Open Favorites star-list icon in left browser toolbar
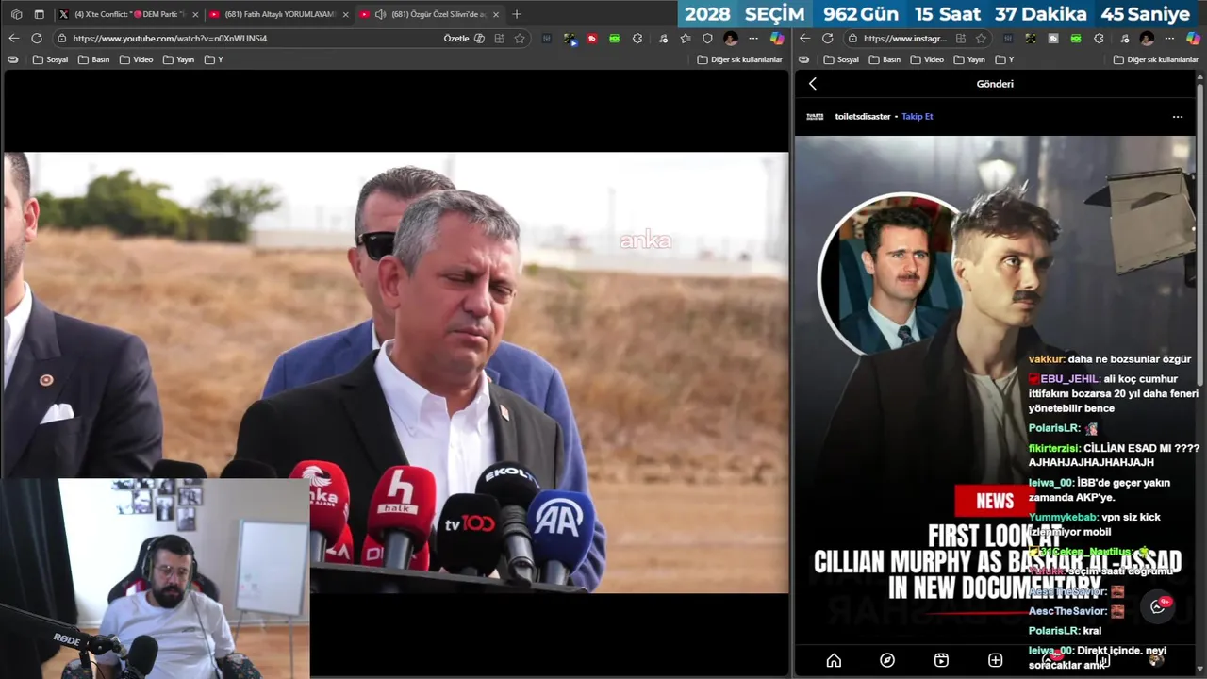Viewport: 1207px width, 679px height. point(686,39)
